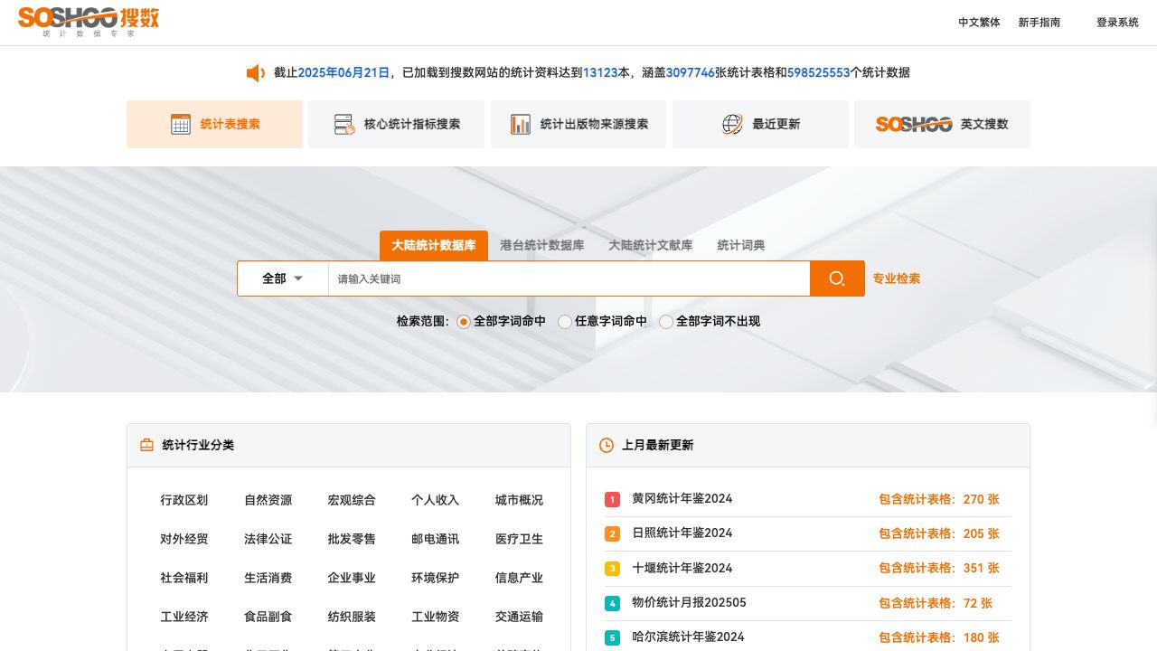1157x651 pixels.
Task: Click the briefcase icon of 统计行业分类 panel
Action: pos(146,445)
